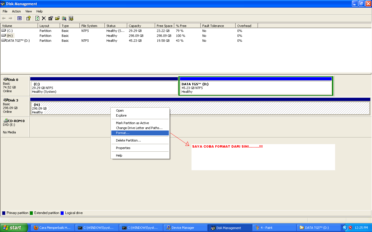Select the Delete toolbar icon
The image size is (372, 232).
44,18
